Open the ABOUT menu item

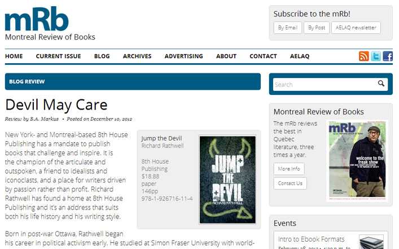point(226,56)
